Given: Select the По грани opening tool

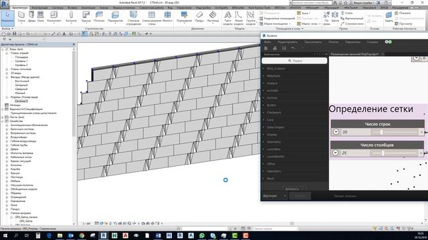Looking at the screenshot, I should click(x=326, y=18).
